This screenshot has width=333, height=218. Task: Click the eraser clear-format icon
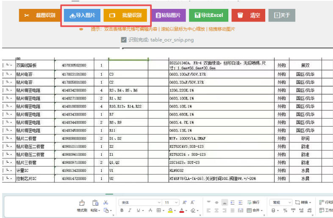click(x=193, y=210)
